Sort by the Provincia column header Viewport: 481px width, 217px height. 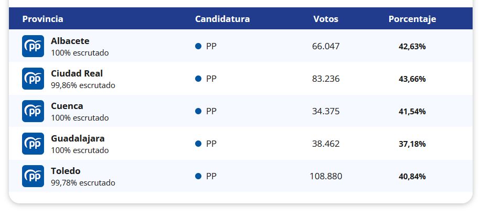click(x=42, y=19)
